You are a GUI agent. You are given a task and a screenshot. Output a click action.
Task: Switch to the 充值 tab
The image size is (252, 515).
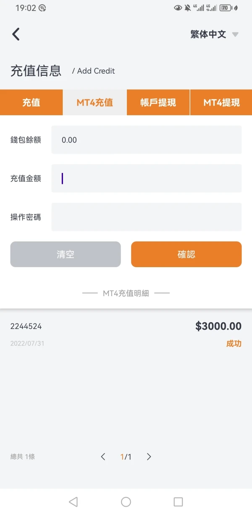point(31,102)
